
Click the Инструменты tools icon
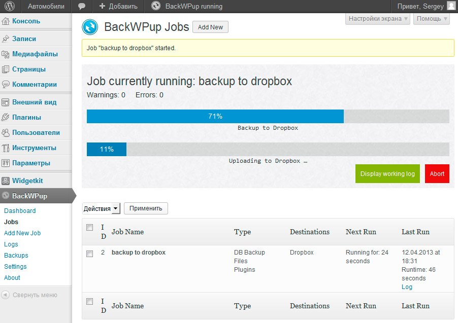click(x=6, y=148)
